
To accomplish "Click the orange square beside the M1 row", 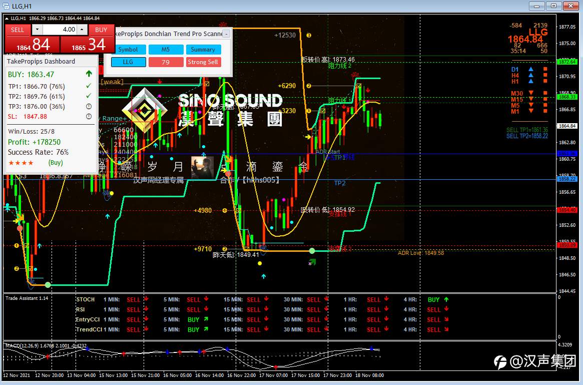I will [x=545, y=111].
